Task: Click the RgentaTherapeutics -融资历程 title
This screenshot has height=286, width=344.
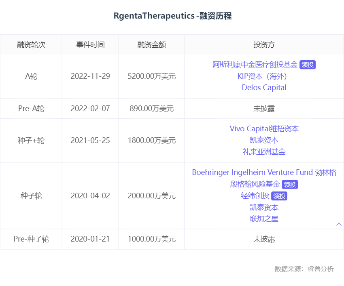Action: click(172, 16)
